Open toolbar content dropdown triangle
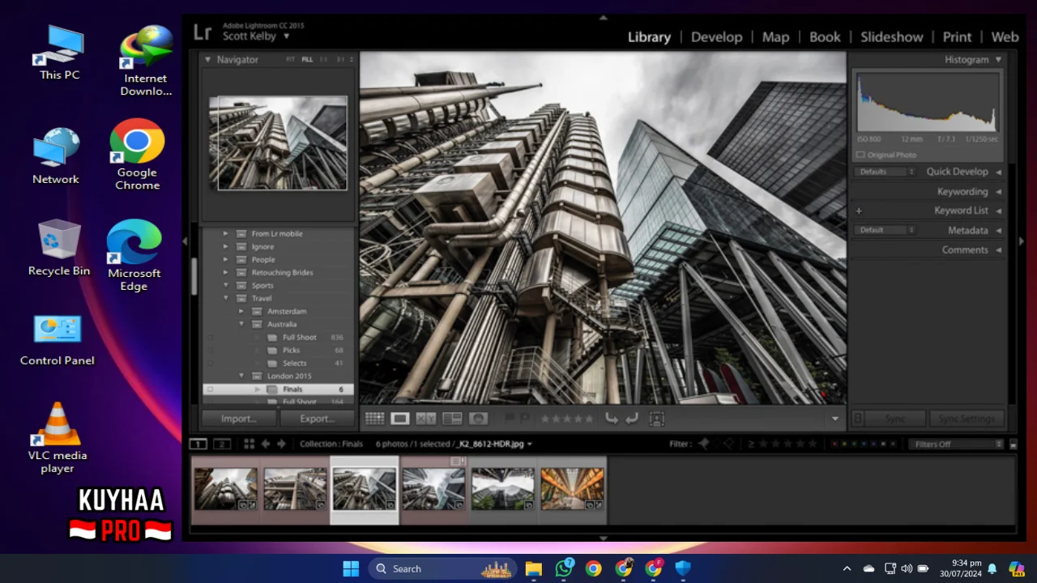Viewport: 1037px width, 583px height. (834, 419)
